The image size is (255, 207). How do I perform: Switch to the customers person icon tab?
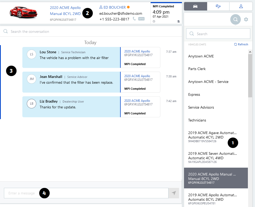pos(241,7)
